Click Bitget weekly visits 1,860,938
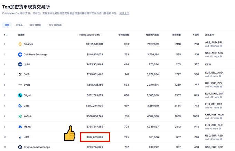This screenshot has width=235, height=151. click(153, 95)
